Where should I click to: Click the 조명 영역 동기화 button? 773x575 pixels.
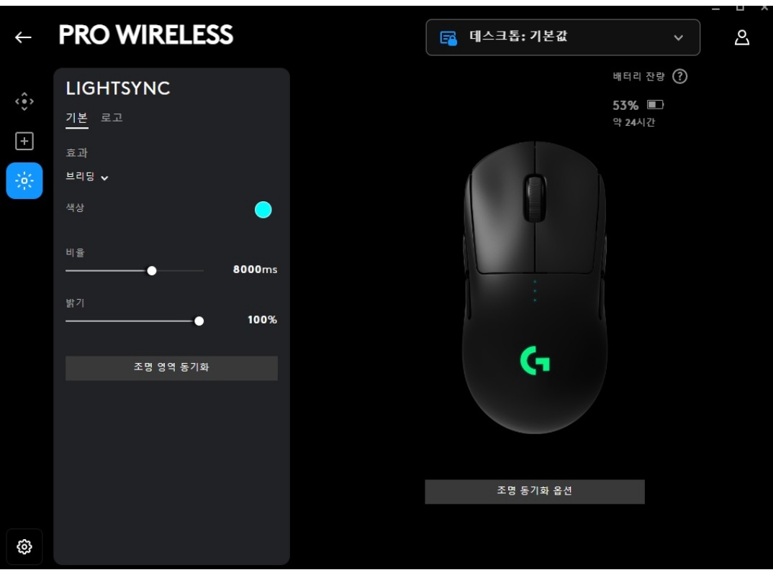tap(171, 368)
